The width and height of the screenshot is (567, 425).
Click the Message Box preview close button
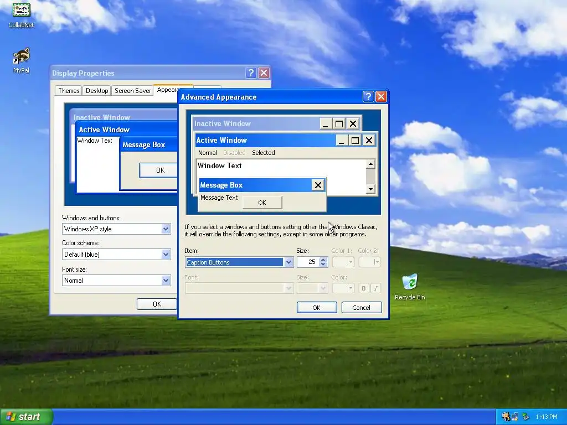tap(318, 185)
